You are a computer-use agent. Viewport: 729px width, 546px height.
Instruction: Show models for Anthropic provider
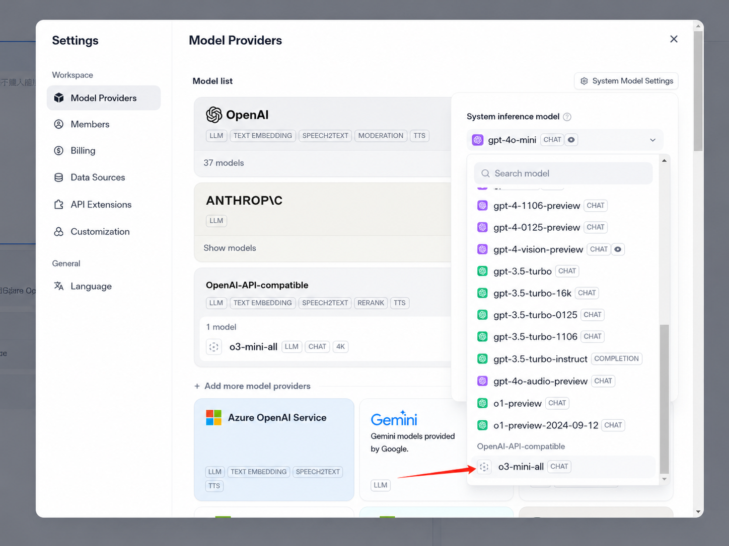(x=230, y=248)
